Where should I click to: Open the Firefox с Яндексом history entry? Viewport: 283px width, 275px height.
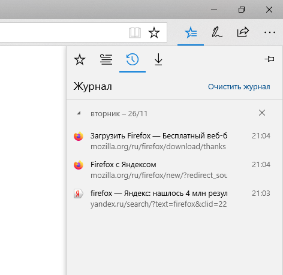172,170
